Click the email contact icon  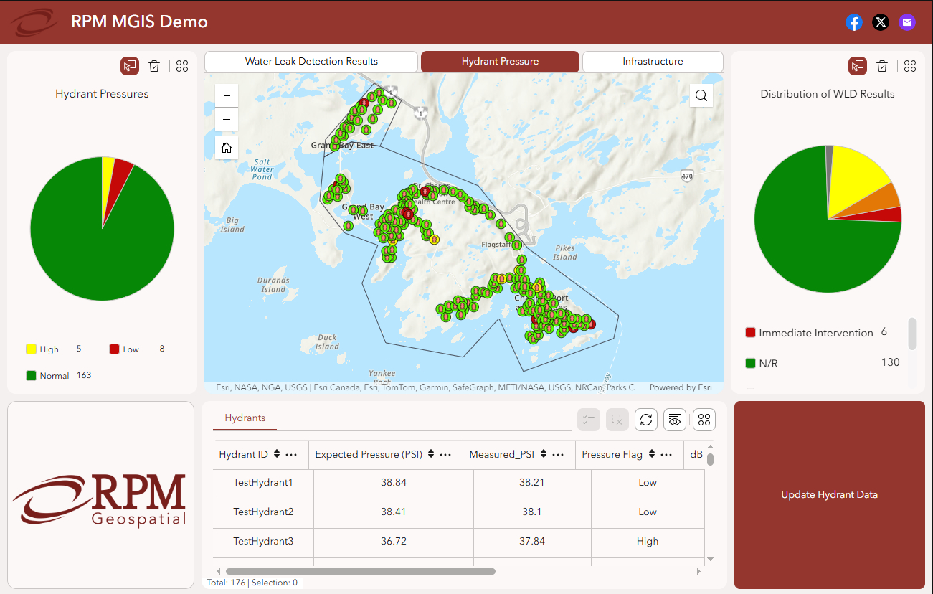[x=907, y=22]
